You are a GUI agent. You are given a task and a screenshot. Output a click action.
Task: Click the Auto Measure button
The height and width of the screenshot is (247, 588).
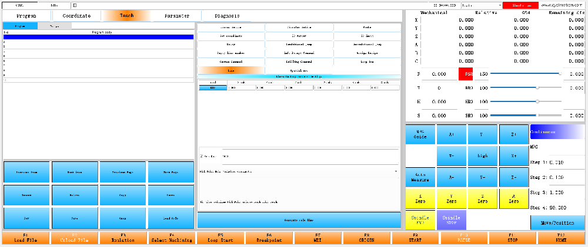coord(420,177)
